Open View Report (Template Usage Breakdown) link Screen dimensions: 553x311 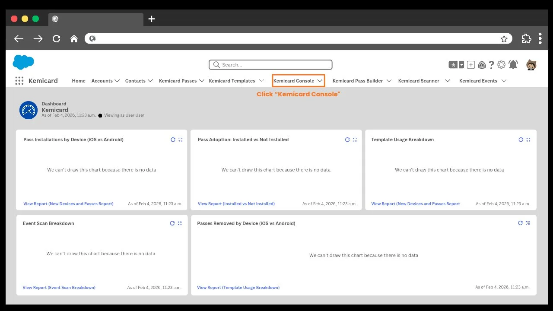pos(238,288)
